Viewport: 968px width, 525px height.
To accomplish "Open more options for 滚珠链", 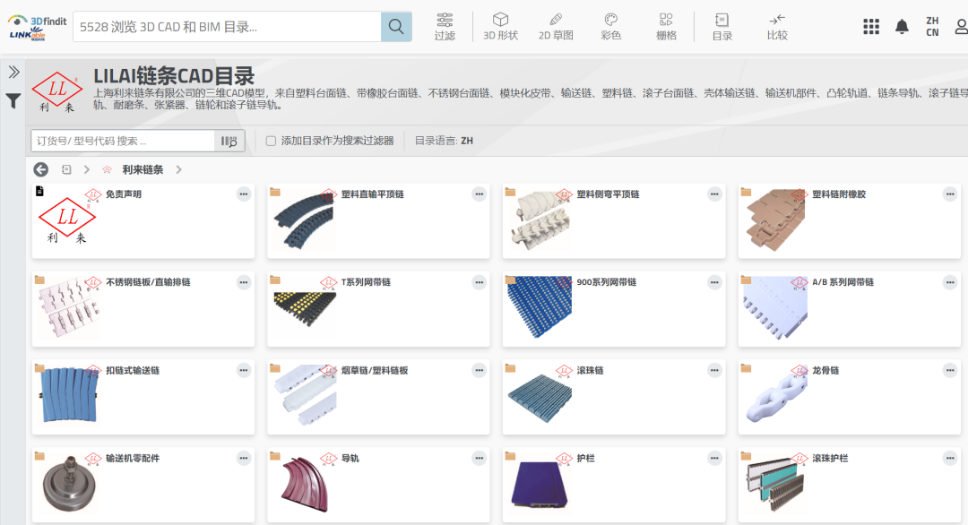I will click(714, 371).
